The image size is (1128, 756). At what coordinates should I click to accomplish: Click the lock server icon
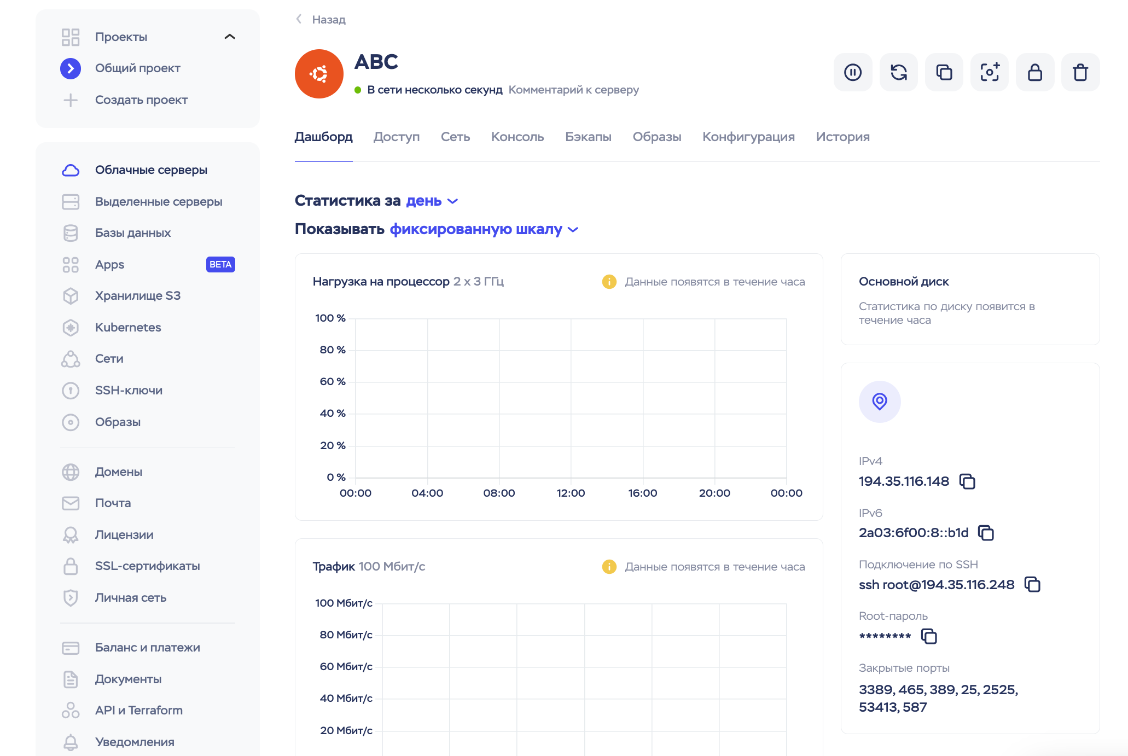(x=1034, y=72)
